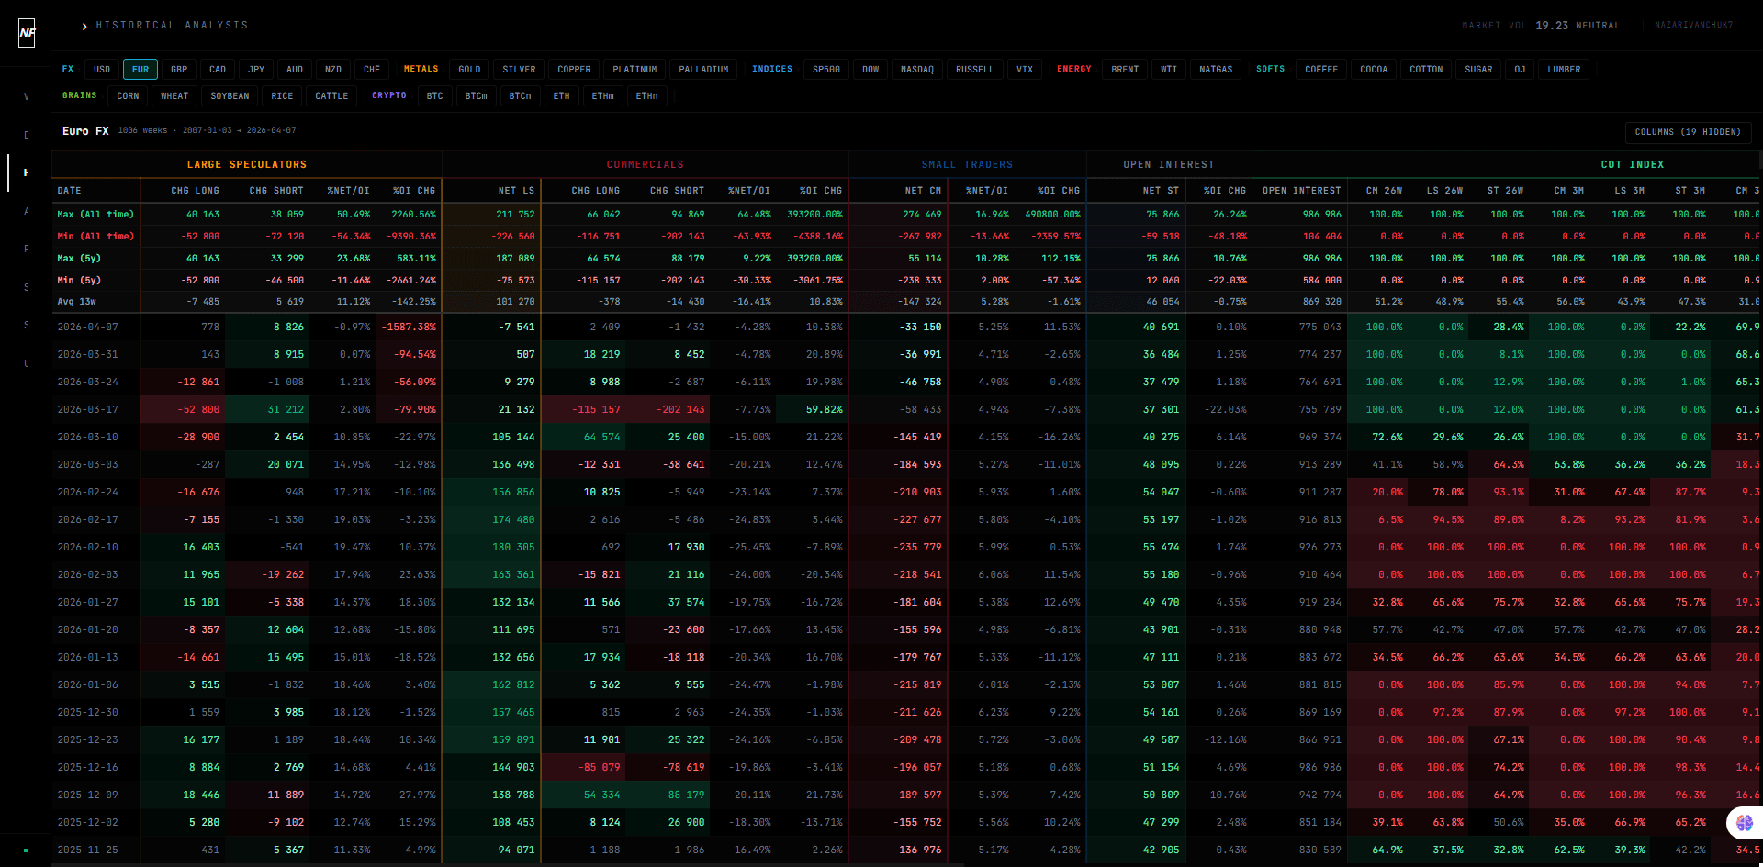Pick OJ from softs
Screen dimensions: 1763x867
(1520, 70)
